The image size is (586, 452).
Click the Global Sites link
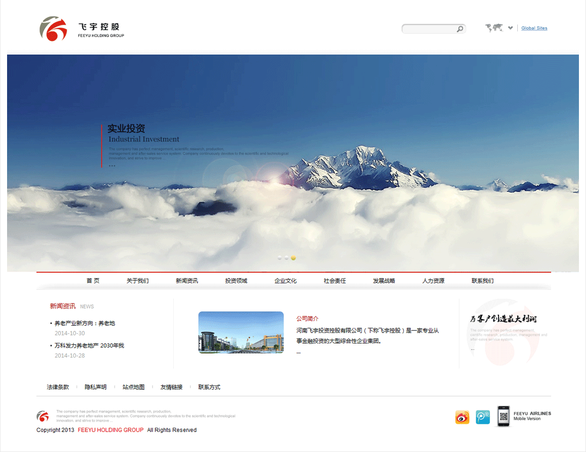tap(534, 28)
